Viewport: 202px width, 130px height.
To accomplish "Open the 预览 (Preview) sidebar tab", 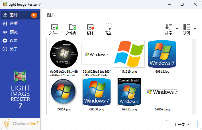I will (x=20, y=32).
